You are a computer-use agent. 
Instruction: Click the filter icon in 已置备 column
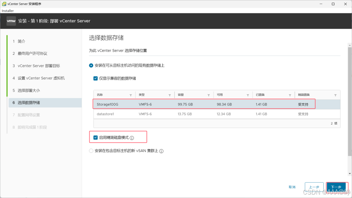pos(290,95)
